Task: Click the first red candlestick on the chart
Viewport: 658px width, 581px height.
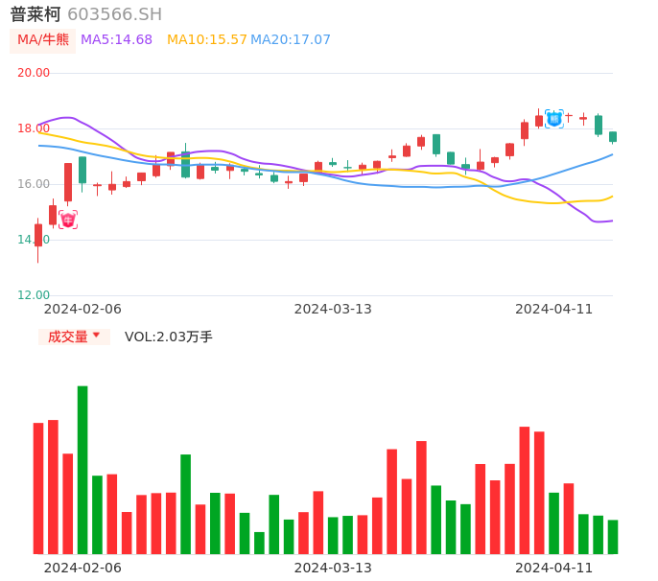Action: (x=38, y=235)
